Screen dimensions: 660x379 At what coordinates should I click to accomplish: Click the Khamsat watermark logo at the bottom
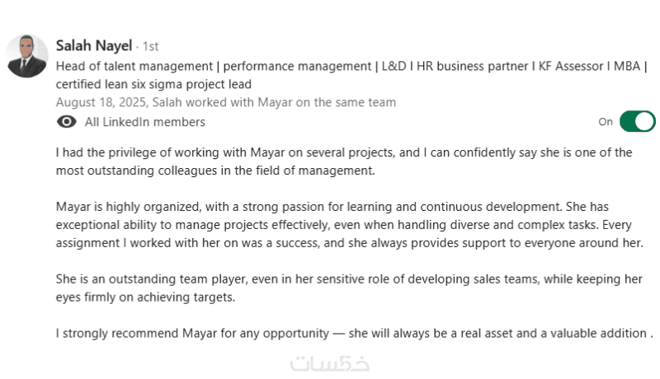pos(330,363)
